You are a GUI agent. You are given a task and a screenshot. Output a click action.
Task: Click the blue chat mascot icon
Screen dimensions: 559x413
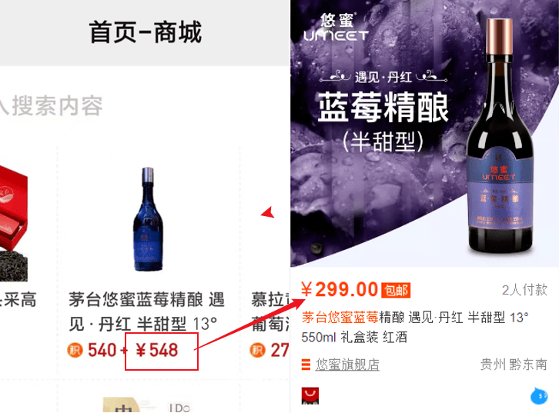[x=539, y=396]
